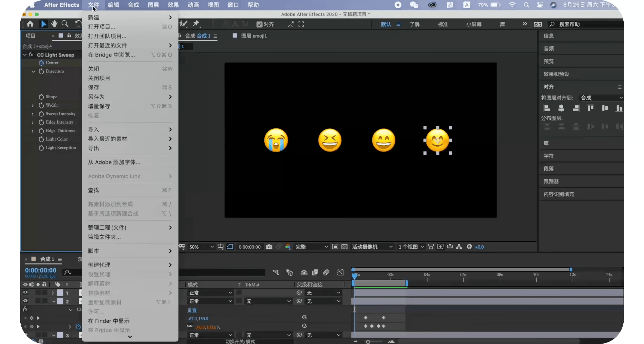Choose 保存 from the File menu
This screenshot has width=644, height=344.
93,88
